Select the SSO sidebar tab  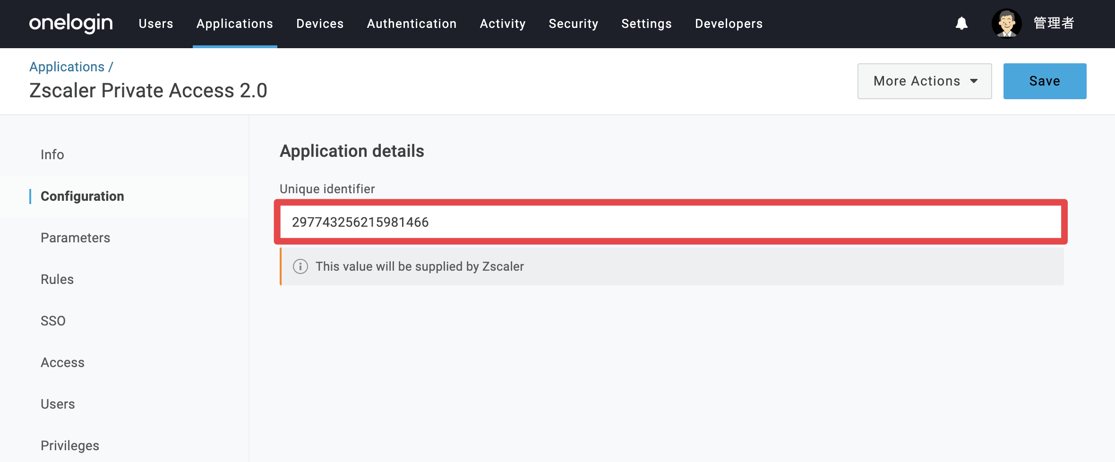coord(53,321)
